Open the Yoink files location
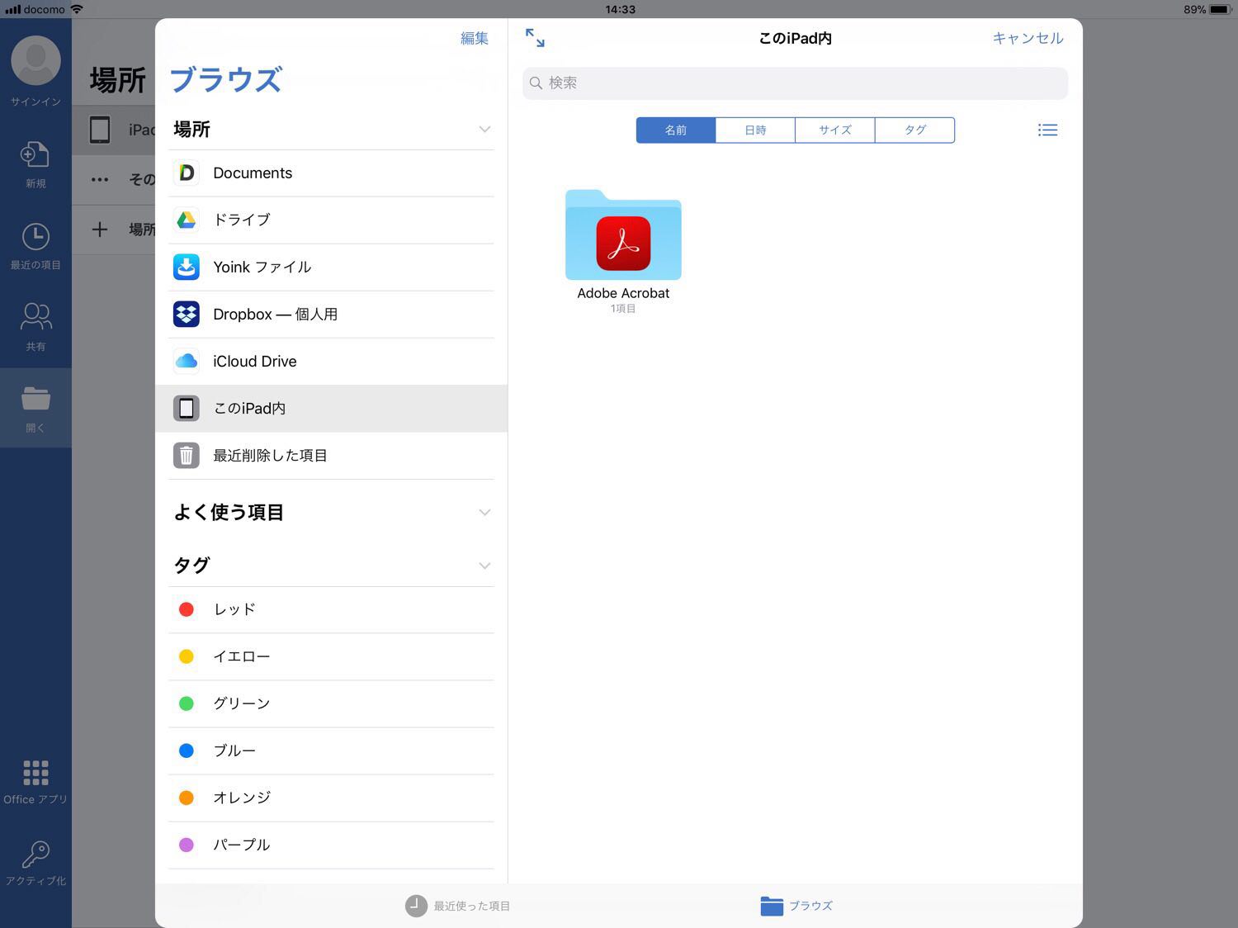 point(262,268)
